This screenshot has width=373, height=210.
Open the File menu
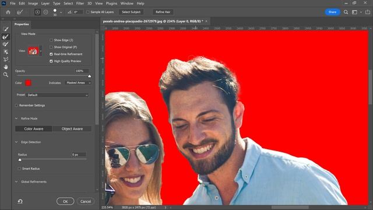click(13, 3)
